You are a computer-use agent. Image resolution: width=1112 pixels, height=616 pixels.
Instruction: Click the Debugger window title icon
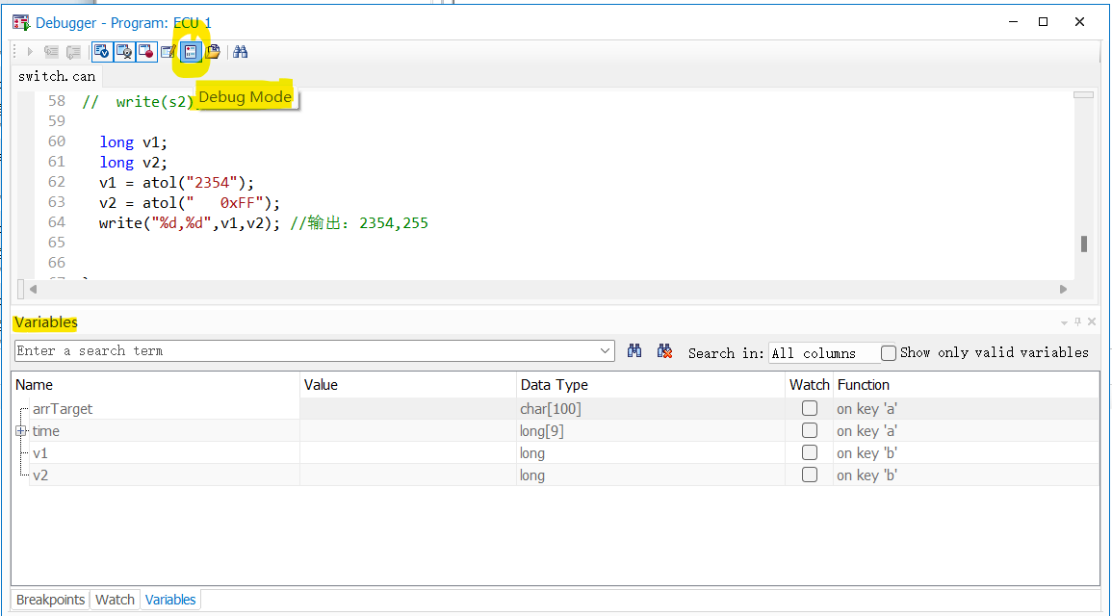click(x=20, y=23)
